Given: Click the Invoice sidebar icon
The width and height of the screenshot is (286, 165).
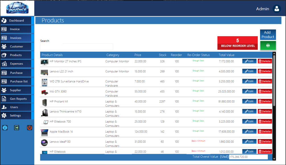Looking at the screenshot, I should coord(4,29).
